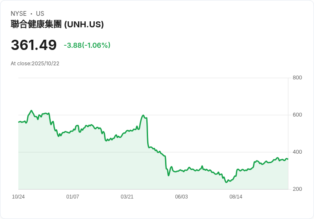The image size is (314, 219).
Task: Select the 01/07 date axis label
Action: coord(73,197)
